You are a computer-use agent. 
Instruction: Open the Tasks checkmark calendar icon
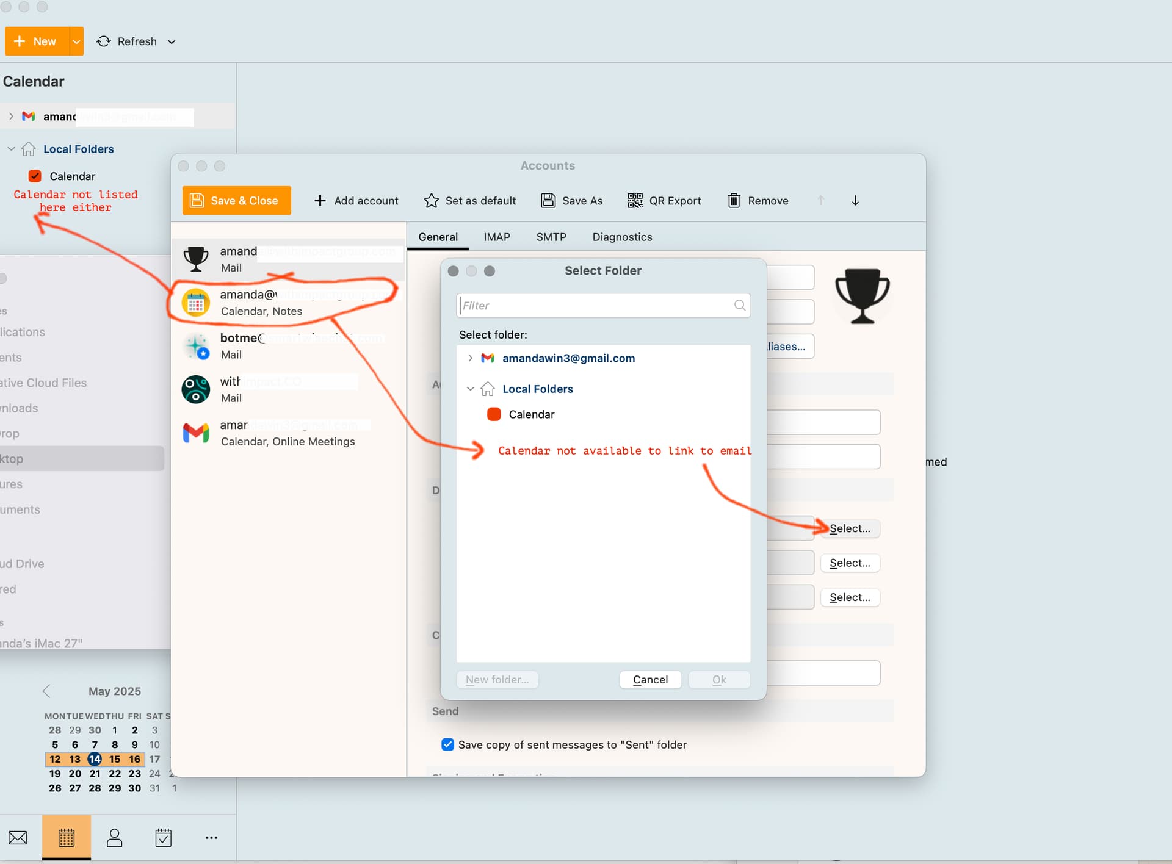pyautogui.click(x=163, y=838)
